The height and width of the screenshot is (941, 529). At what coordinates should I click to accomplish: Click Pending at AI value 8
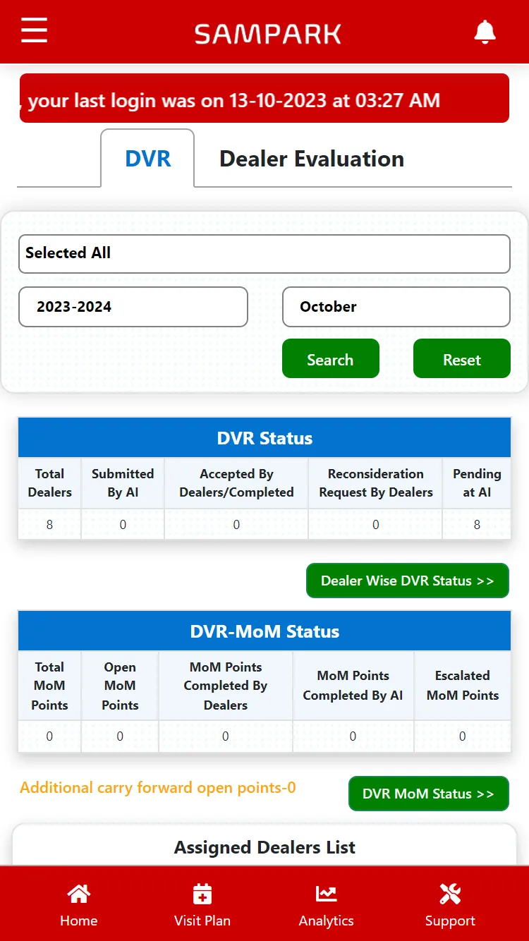477,525
